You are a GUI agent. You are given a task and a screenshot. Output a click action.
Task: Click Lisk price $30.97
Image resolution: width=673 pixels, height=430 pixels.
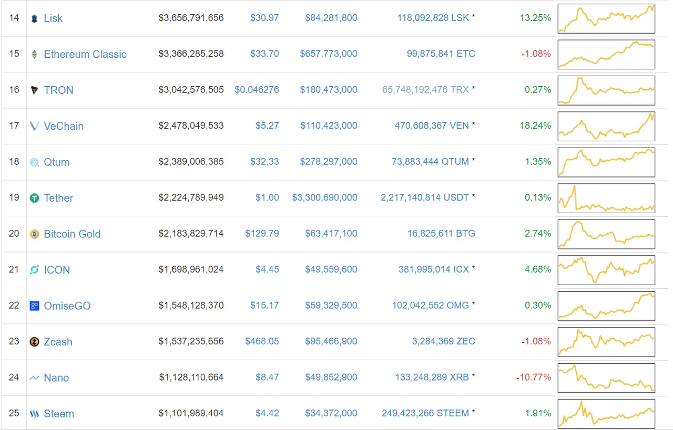click(264, 18)
